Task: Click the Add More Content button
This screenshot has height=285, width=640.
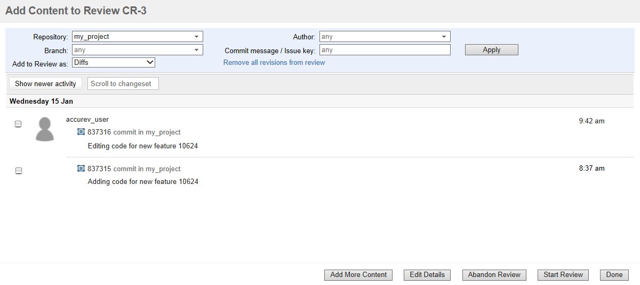Action: (x=358, y=275)
